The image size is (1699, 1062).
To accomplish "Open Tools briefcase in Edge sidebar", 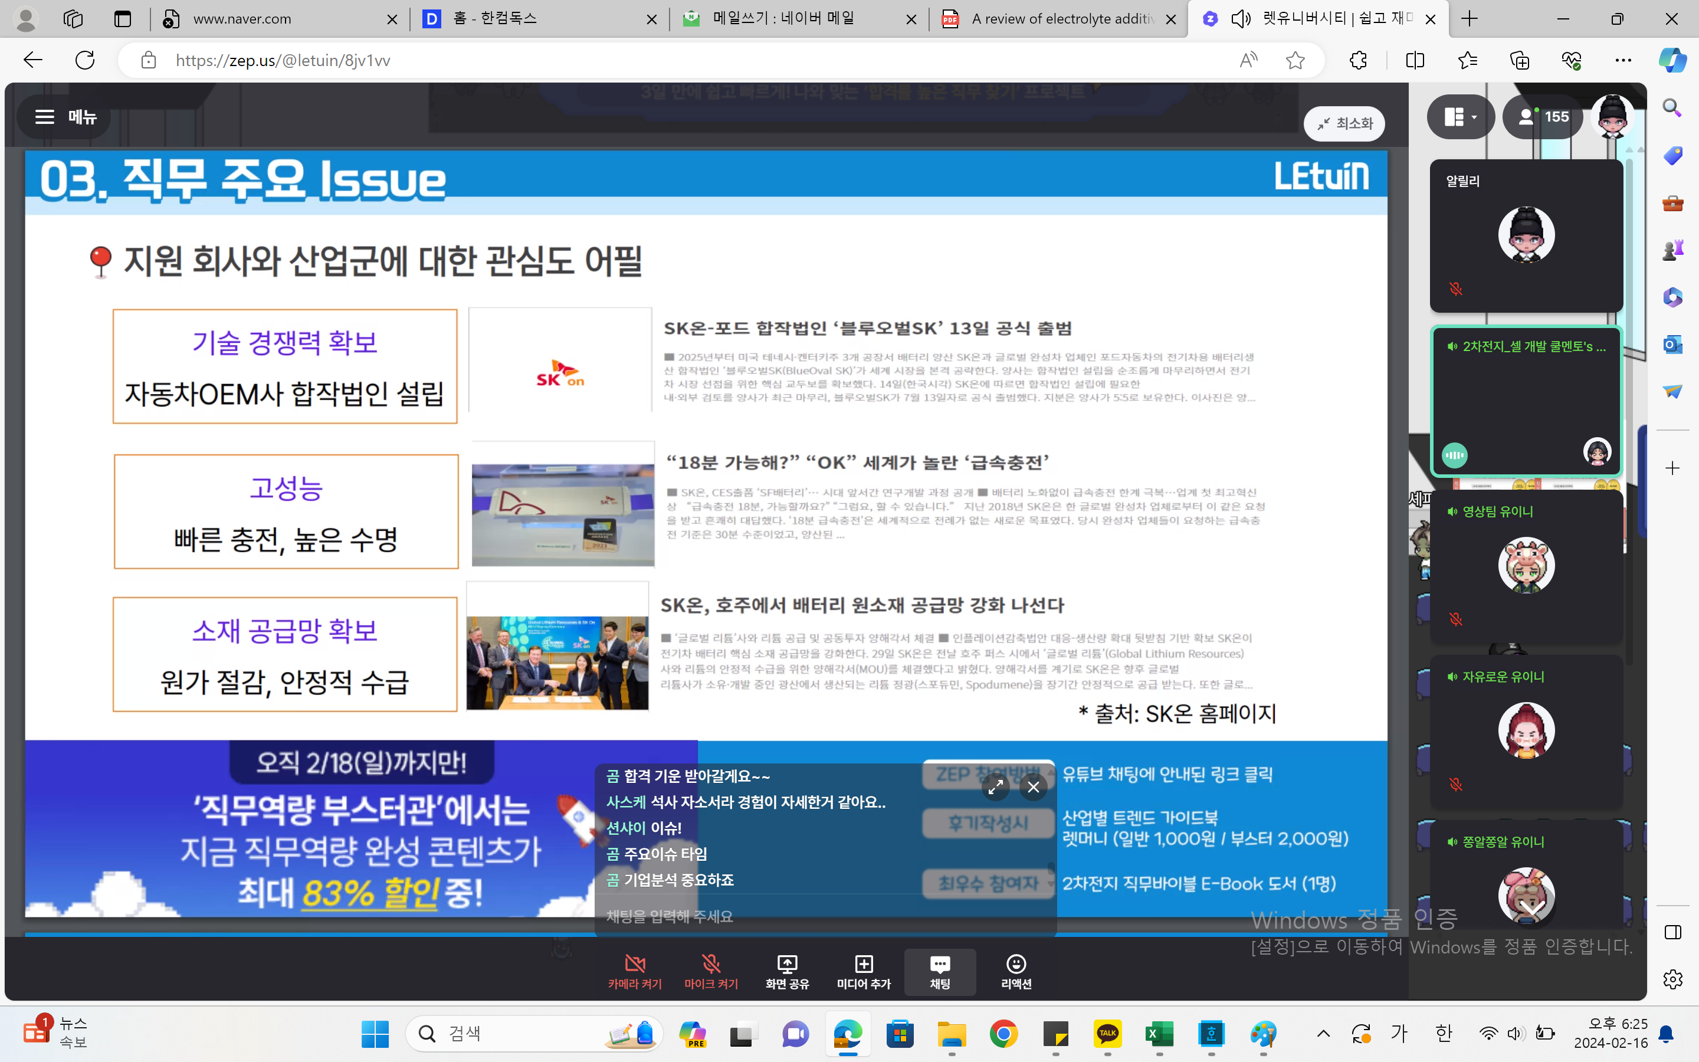I will point(1672,203).
